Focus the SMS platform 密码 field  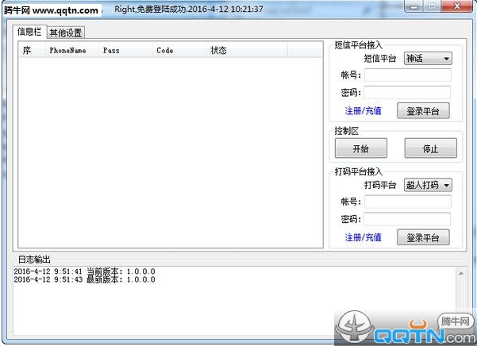point(407,92)
